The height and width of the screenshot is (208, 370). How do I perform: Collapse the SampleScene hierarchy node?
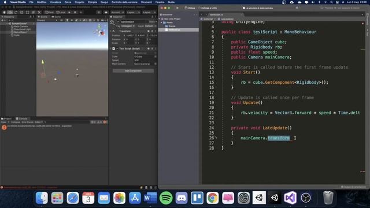point(7,24)
